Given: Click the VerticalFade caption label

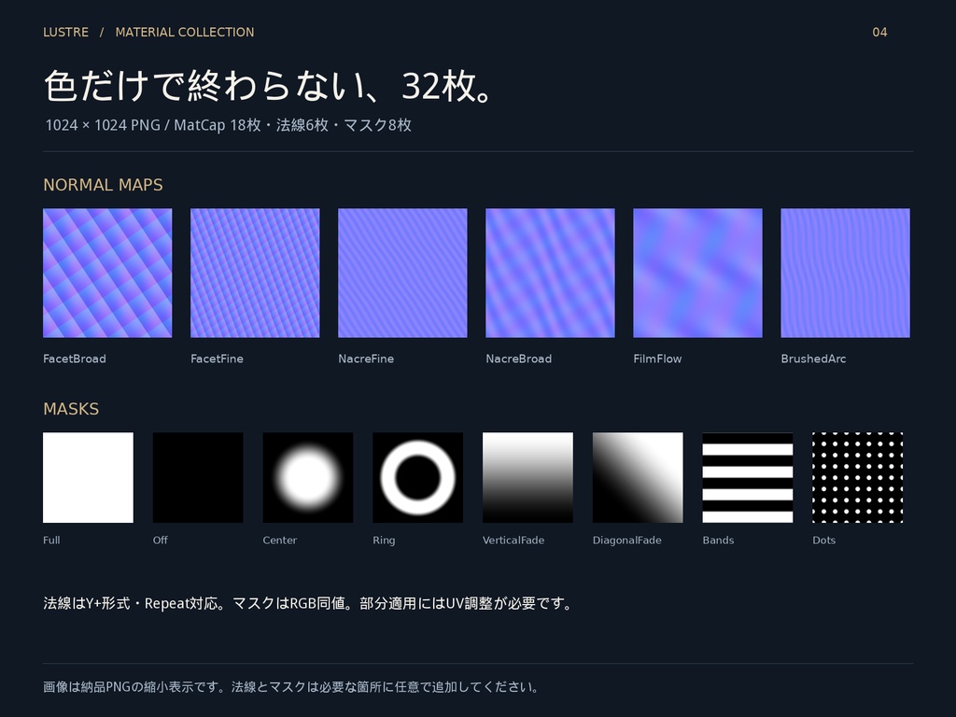Looking at the screenshot, I should pos(513,541).
